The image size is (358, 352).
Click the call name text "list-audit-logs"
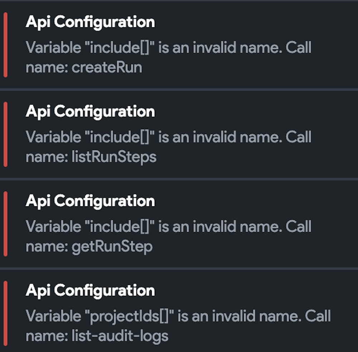pyautogui.click(x=120, y=336)
